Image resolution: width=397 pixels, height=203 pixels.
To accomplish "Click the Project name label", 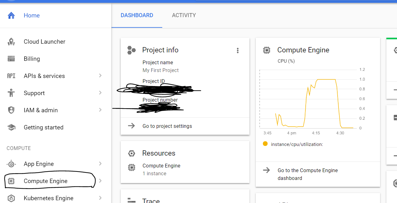I will point(158,62).
